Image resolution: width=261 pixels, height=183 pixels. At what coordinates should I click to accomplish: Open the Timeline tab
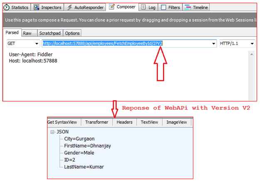[x=196, y=8]
